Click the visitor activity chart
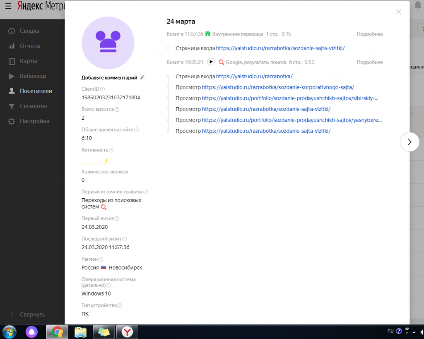 tap(95, 161)
